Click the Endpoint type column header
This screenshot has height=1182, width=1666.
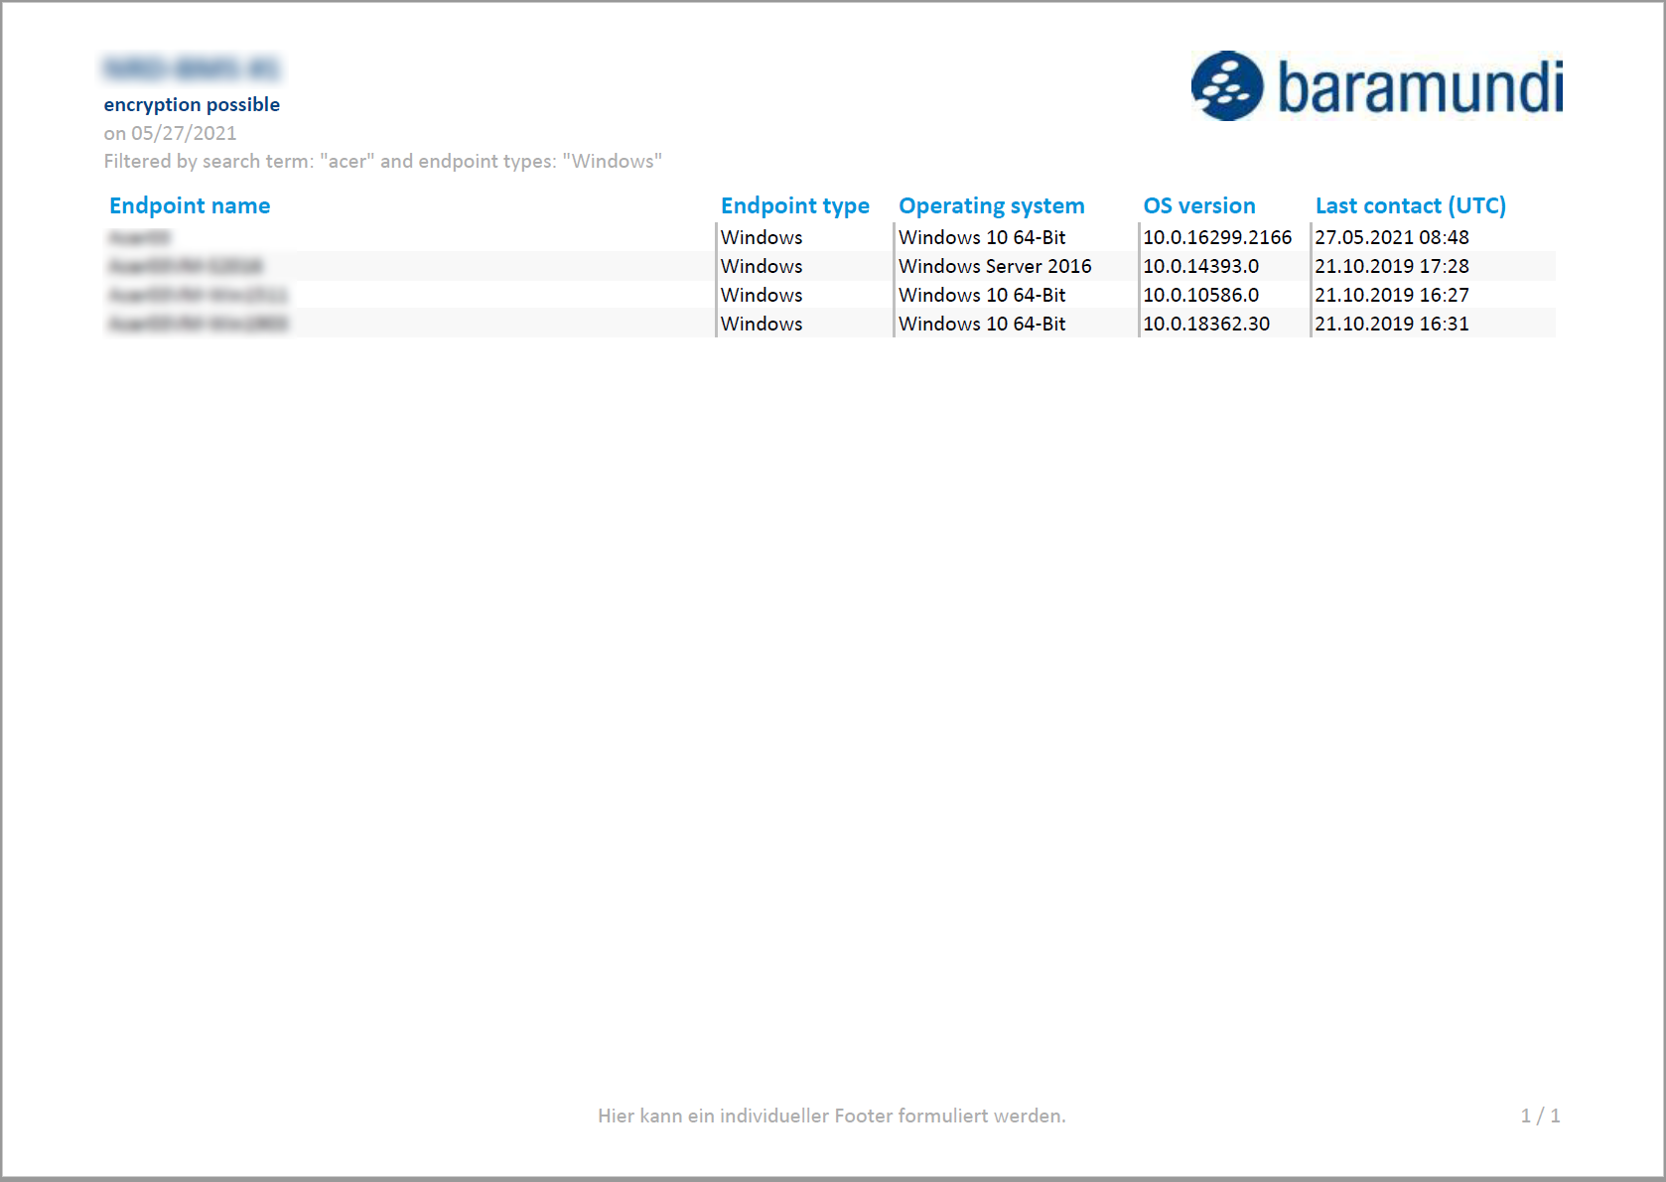[x=794, y=205]
